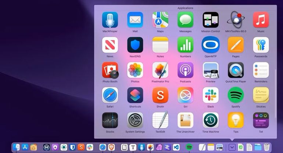This screenshot has height=153, width=283.
Task: Open Pixelmator Pro in the Applications stack
Action: coord(160,70)
